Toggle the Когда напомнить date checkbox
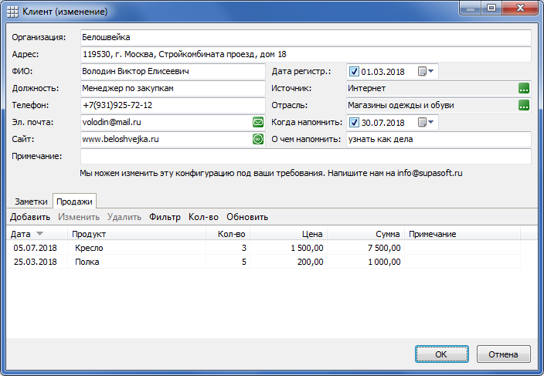 click(x=354, y=122)
